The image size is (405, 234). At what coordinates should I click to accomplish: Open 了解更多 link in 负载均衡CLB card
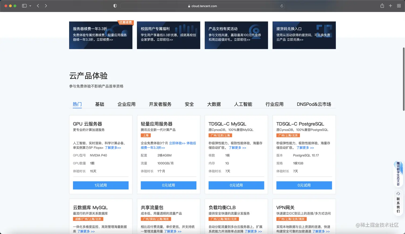253,231
